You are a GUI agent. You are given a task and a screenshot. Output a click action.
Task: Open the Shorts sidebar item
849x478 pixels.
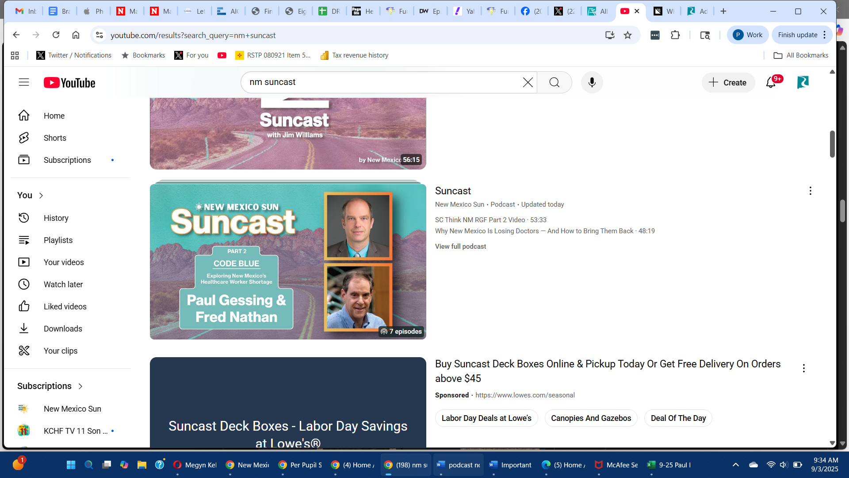click(x=55, y=138)
